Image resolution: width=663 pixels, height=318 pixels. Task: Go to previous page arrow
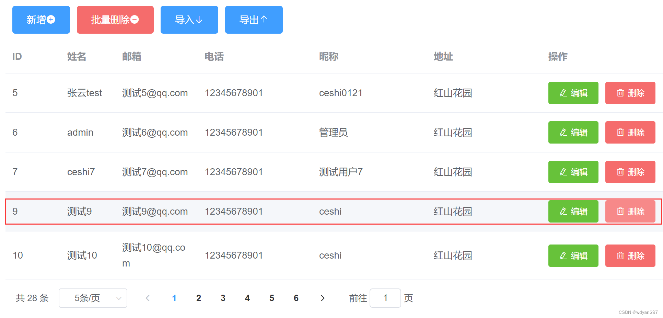[148, 298]
